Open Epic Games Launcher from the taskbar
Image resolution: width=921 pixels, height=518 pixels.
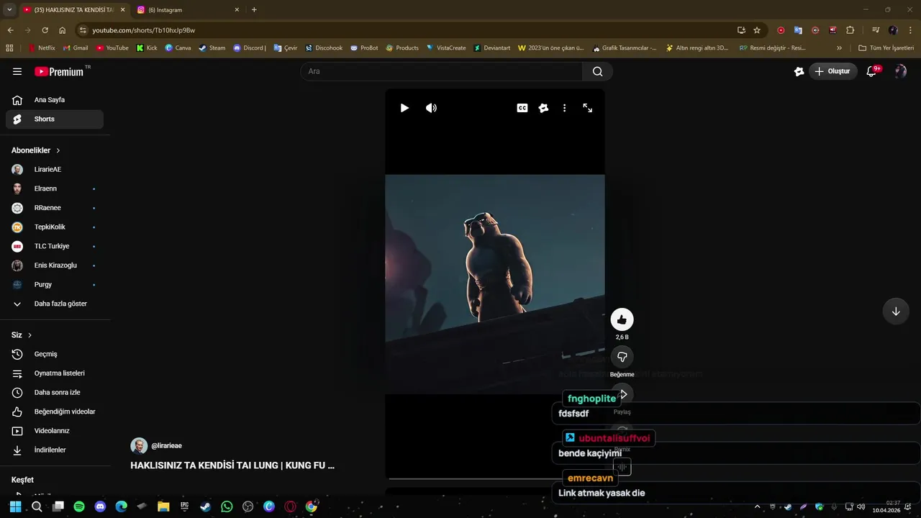[x=184, y=506]
